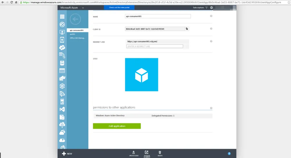Open help for permissions to other applications
This screenshot has width=291, height=158.
pyautogui.click(x=211, y=108)
